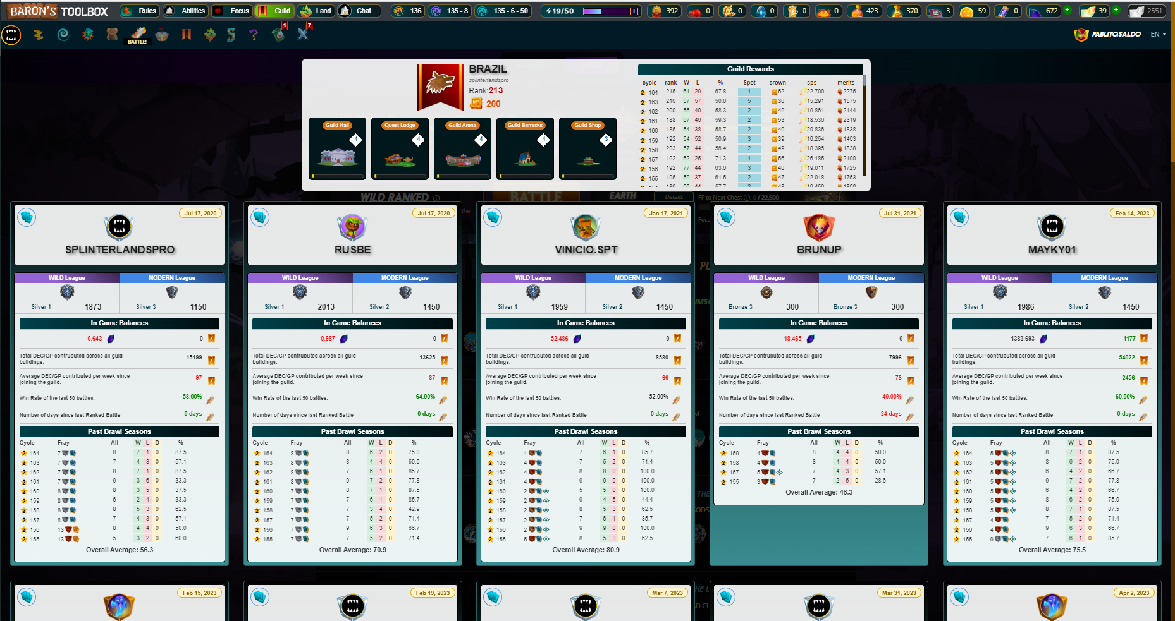The height and width of the screenshot is (621, 1175).
Task: Click the 392 gold badge counter
Action: [x=664, y=11]
